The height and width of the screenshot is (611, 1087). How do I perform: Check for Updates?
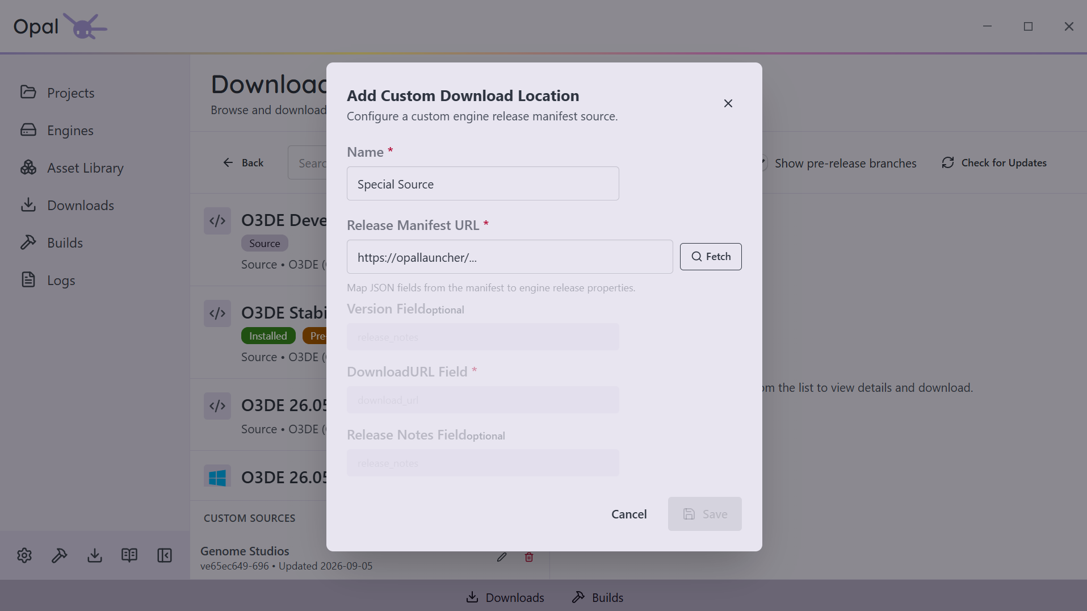point(994,163)
